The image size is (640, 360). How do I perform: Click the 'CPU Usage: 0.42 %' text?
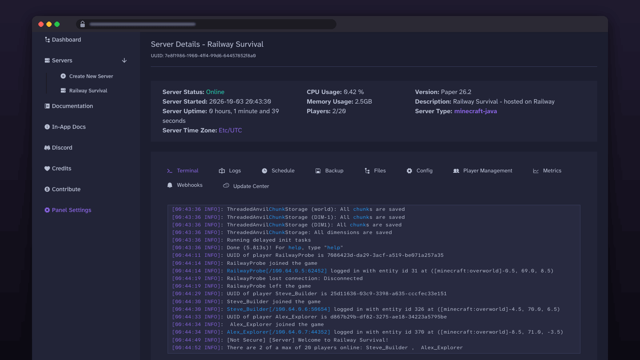(x=335, y=92)
